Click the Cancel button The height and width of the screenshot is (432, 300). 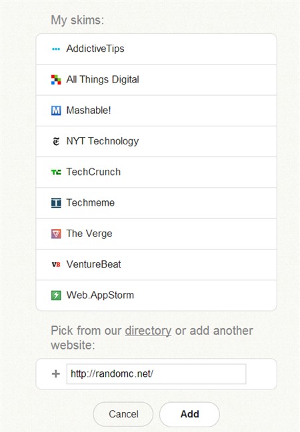point(123,414)
